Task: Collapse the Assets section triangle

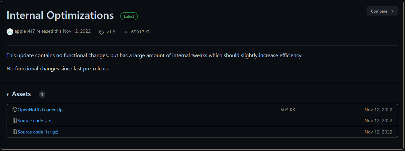Action: pos(8,95)
